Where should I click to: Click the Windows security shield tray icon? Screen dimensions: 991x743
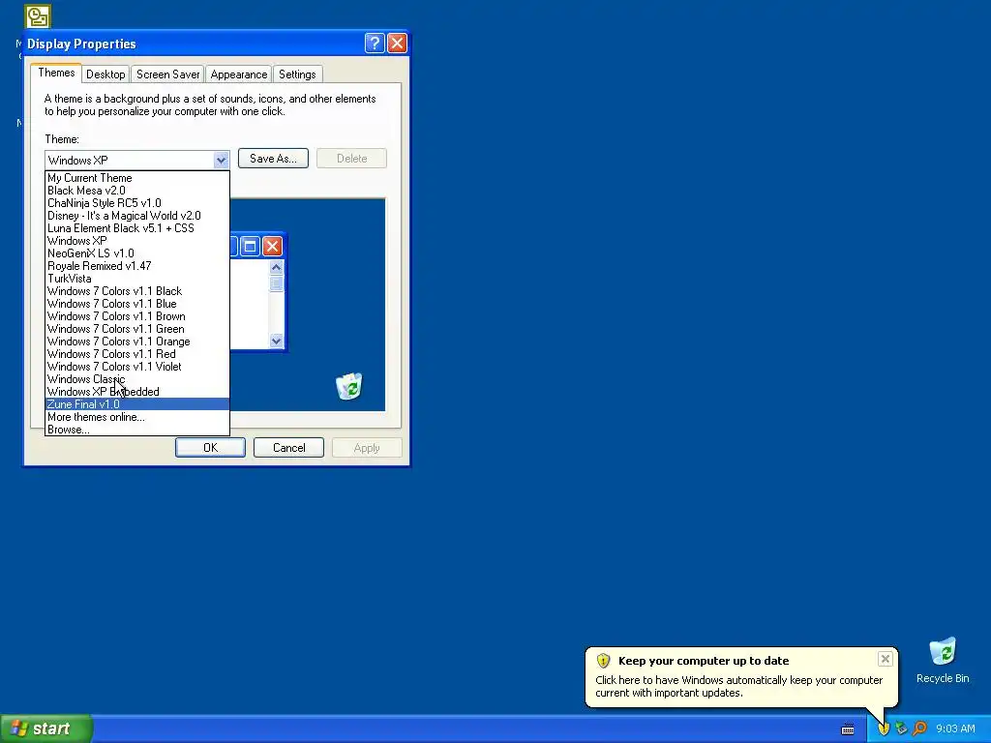883,728
